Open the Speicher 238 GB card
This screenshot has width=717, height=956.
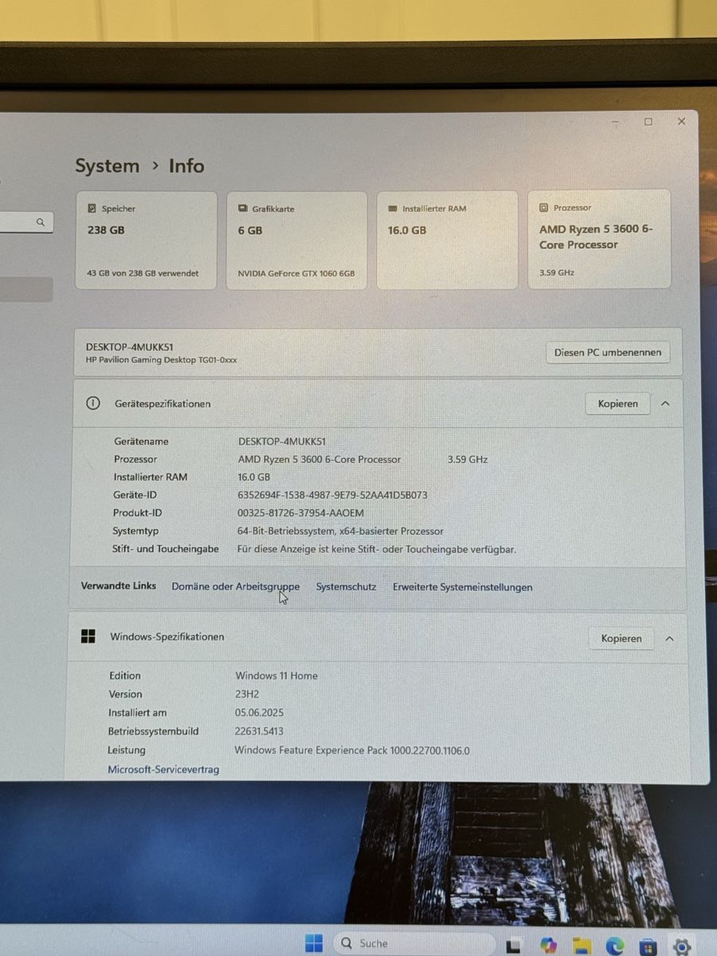[146, 240]
